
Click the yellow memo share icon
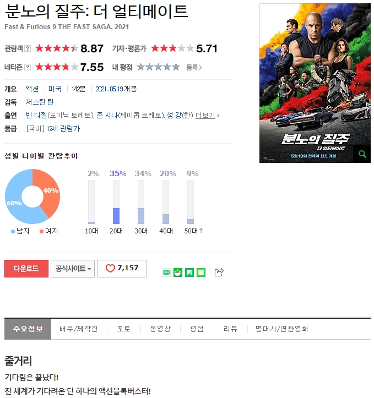click(x=201, y=272)
